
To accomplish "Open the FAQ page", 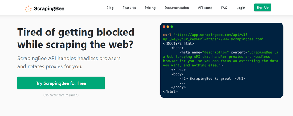I will (224, 8).
